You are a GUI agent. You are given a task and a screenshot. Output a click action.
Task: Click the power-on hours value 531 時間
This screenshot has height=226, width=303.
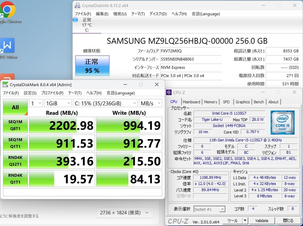283,84
